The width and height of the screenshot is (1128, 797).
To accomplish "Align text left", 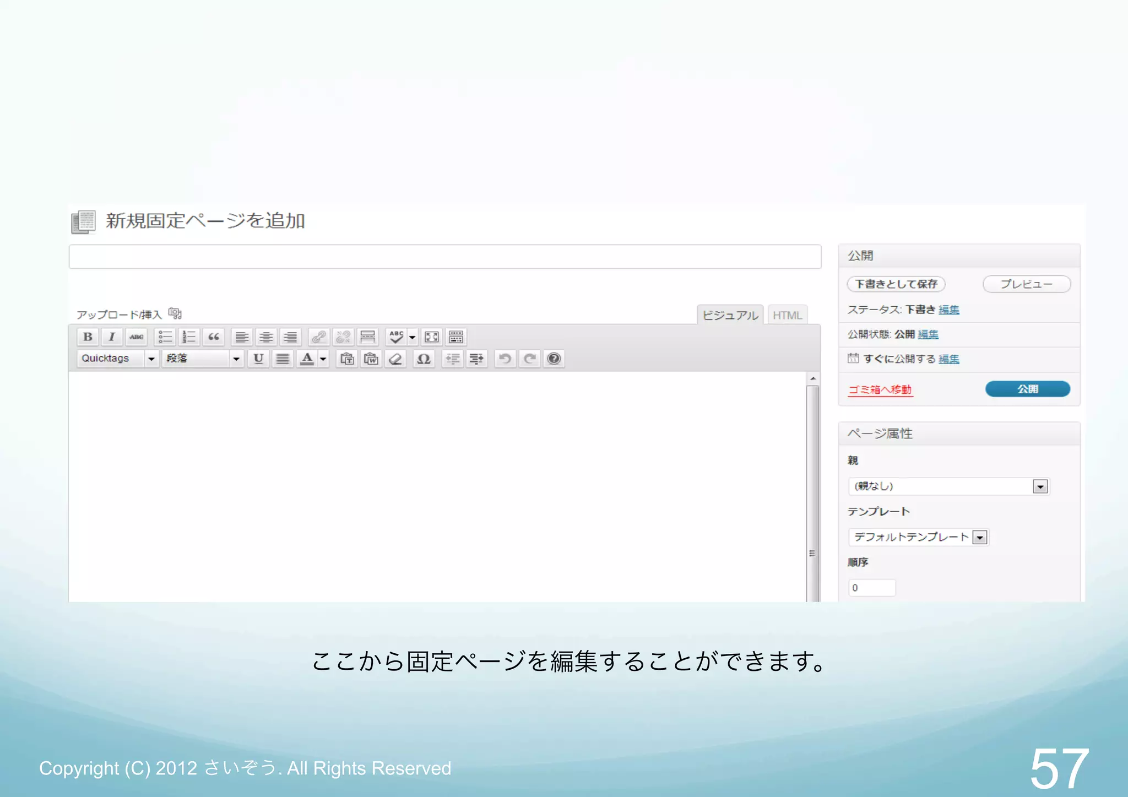I will point(242,337).
